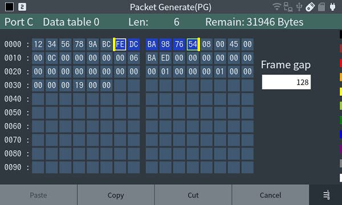
Task: Tap the power plug icon
Action: (332, 7)
